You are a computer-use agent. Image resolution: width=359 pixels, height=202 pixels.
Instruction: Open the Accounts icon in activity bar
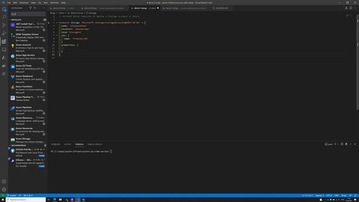coord(4,181)
